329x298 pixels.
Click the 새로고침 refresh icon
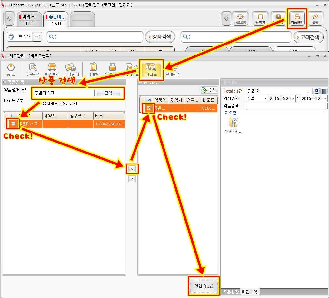[240, 18]
